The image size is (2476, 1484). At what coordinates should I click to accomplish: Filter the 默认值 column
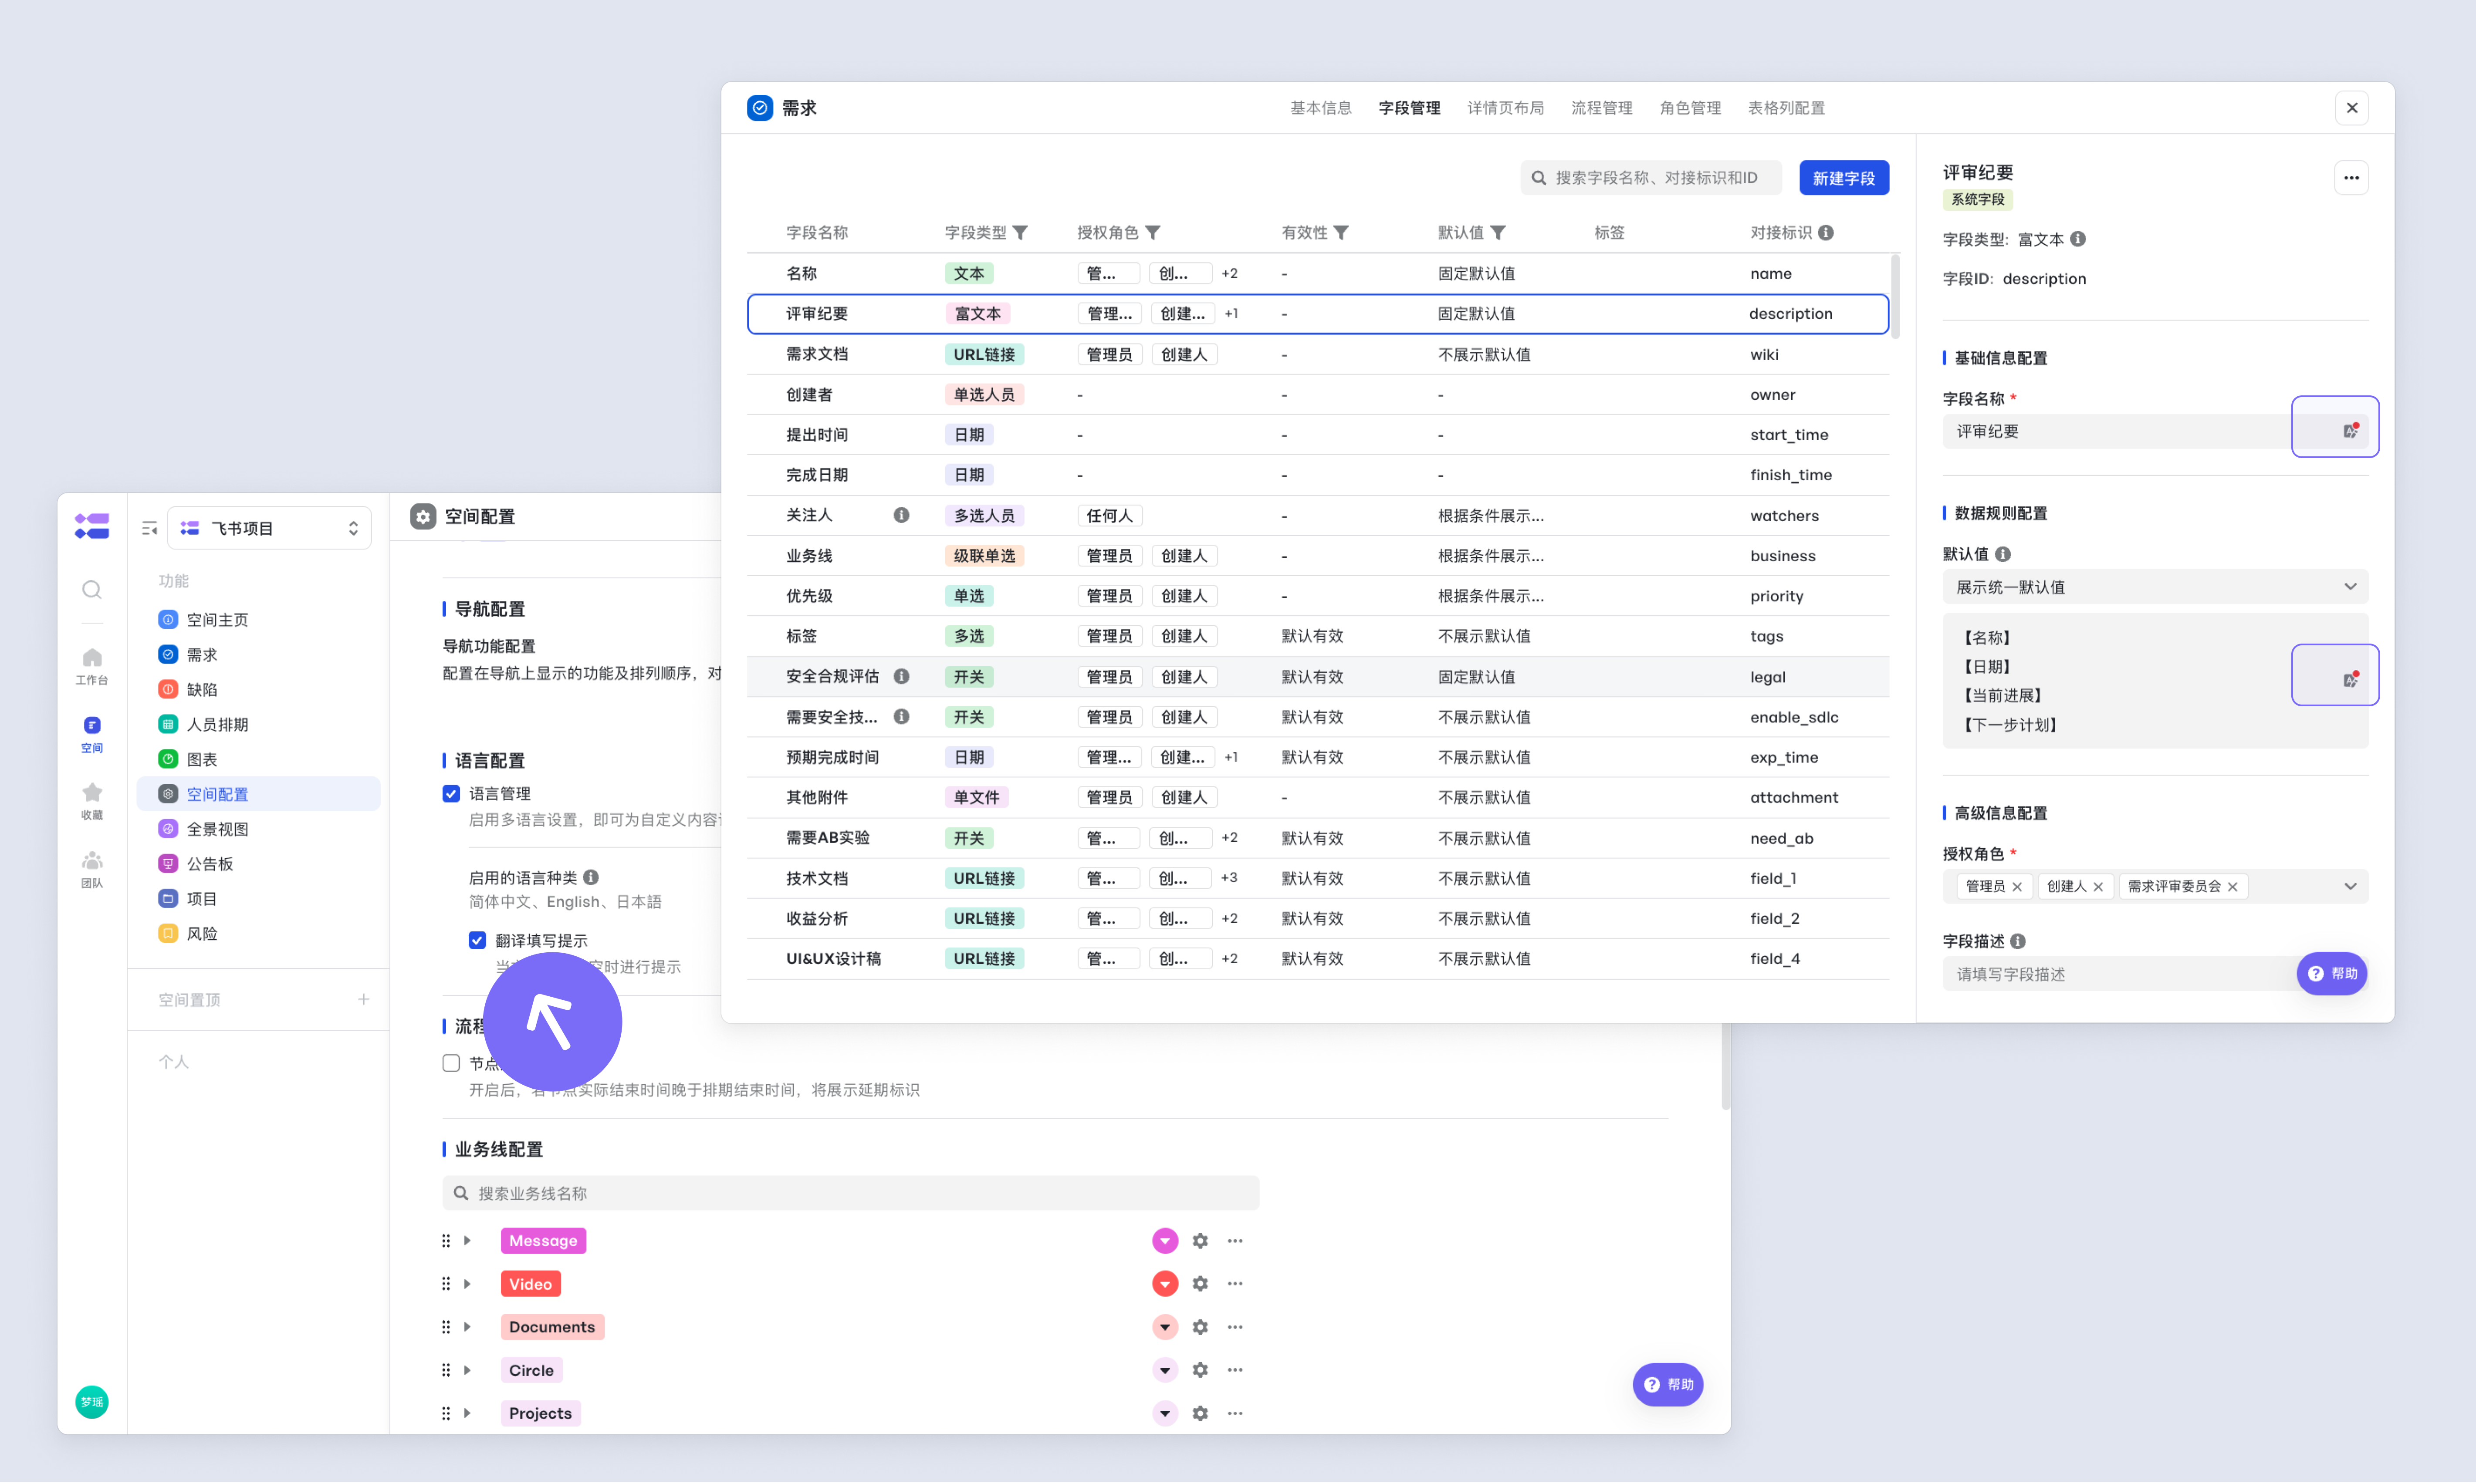1498,233
